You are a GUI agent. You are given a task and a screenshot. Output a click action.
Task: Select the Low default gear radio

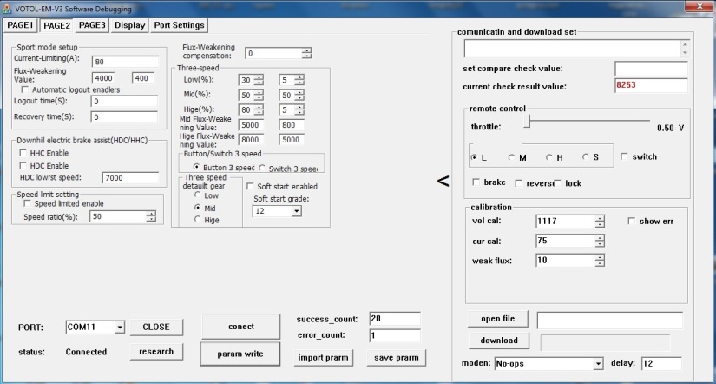tap(198, 195)
